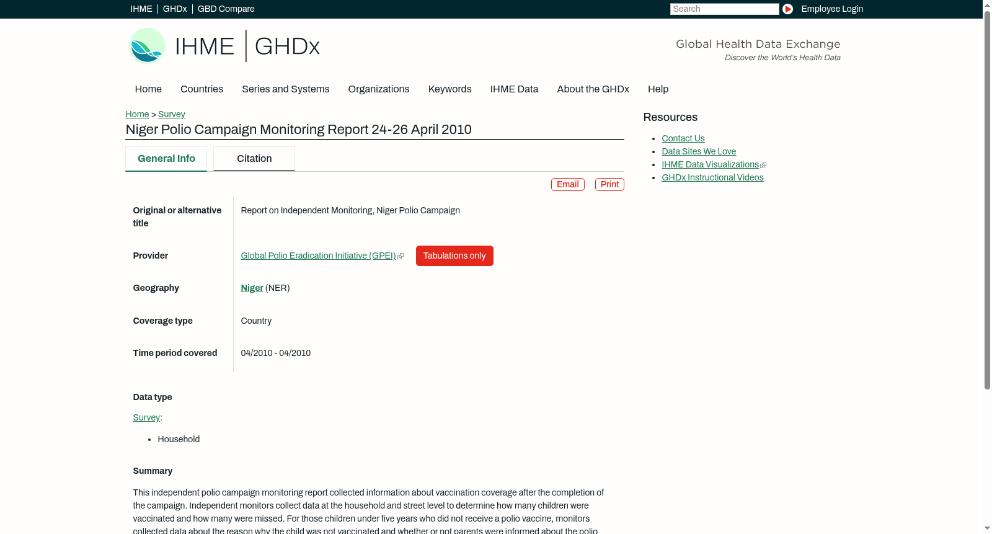Open the Organizations menu item
This screenshot has width=992, height=534.
pos(379,89)
